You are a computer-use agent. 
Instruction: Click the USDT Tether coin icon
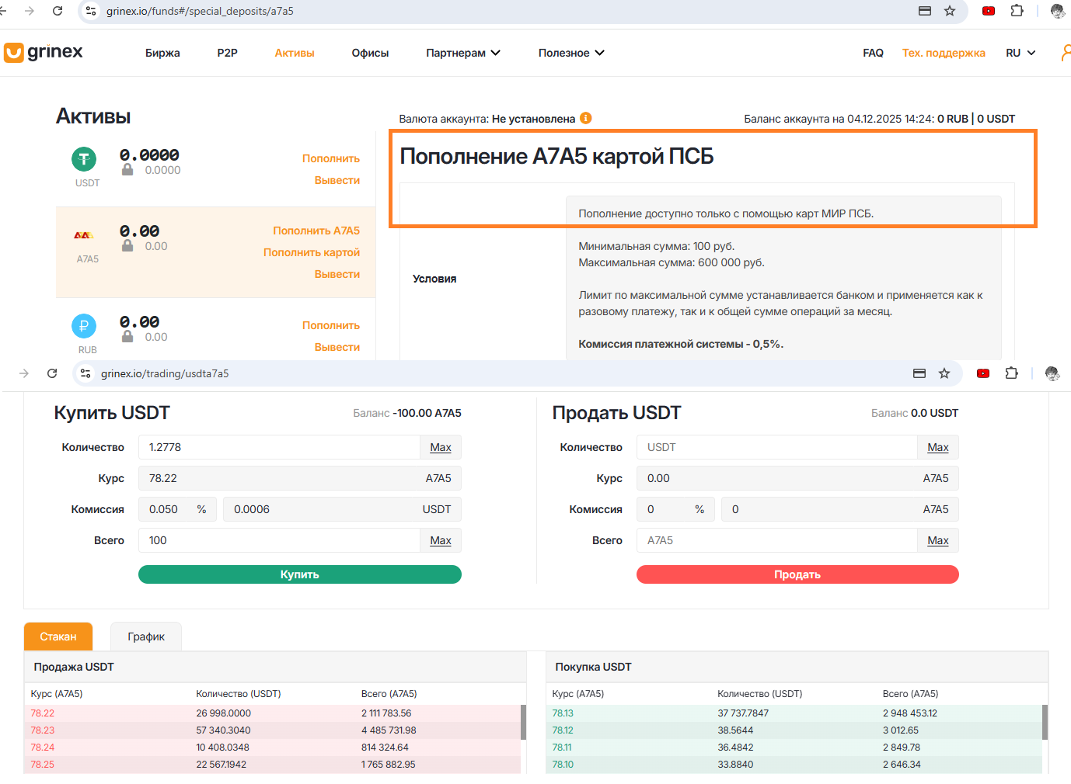point(84,159)
